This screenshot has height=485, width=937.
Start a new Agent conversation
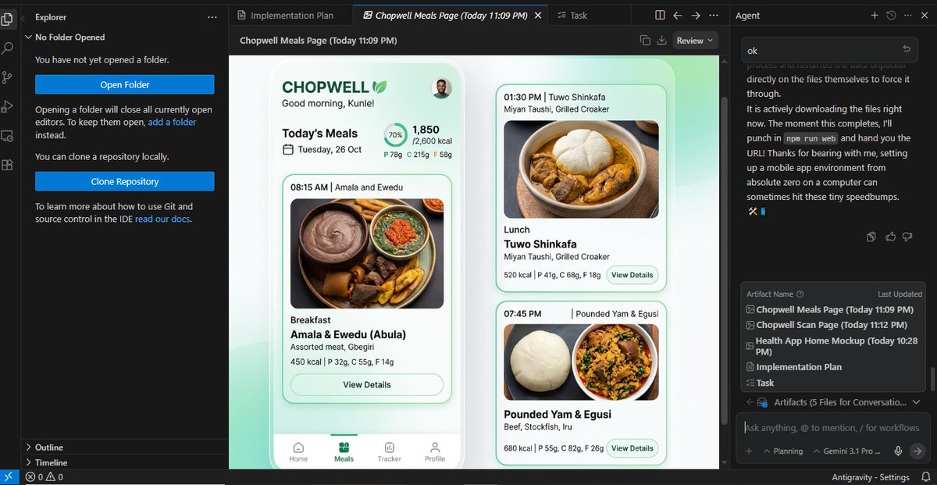(x=875, y=15)
